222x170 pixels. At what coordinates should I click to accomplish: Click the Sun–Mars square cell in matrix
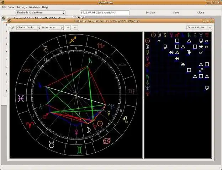point(177,41)
